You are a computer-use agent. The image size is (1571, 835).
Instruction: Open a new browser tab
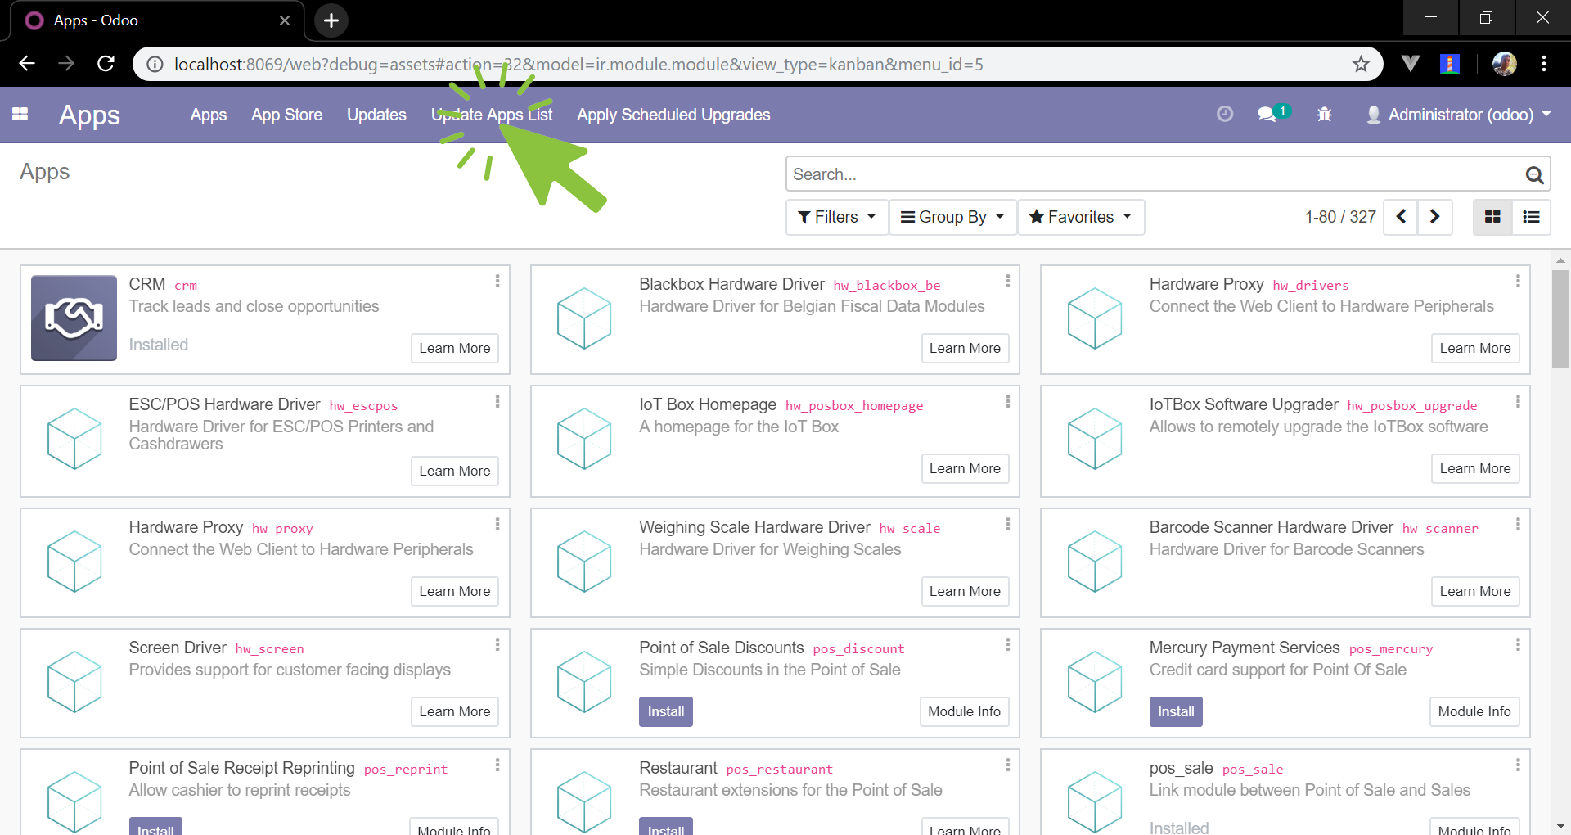click(331, 20)
